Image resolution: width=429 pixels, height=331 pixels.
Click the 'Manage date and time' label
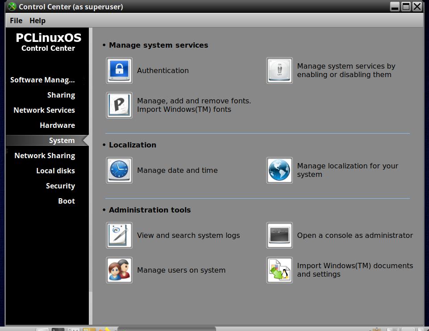coord(177,171)
